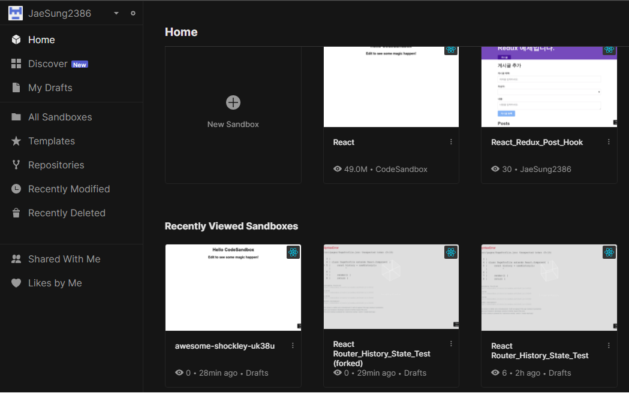Click the Likes by Me heart icon
This screenshot has height=396, width=629.
[x=16, y=283]
